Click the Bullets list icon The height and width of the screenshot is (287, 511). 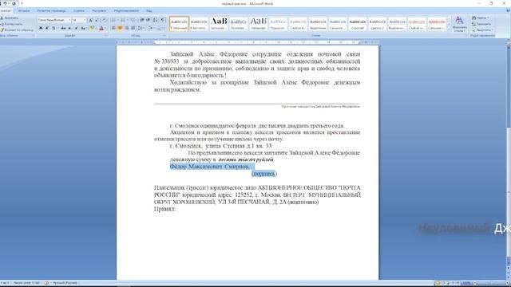114,20
